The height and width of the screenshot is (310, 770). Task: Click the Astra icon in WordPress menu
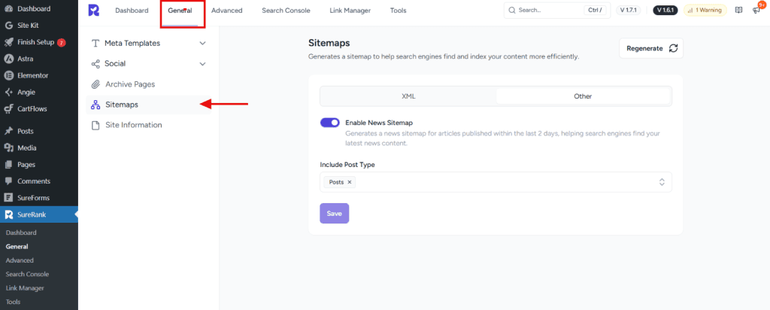point(8,59)
